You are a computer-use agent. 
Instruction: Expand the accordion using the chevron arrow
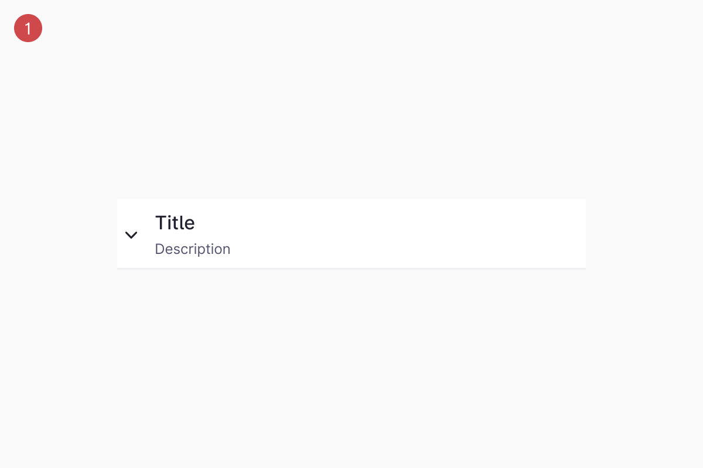(131, 235)
